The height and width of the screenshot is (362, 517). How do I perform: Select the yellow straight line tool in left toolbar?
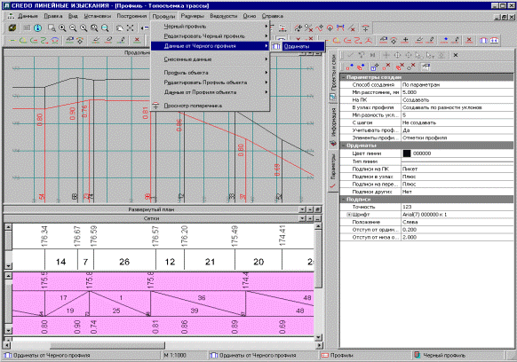(x=12, y=41)
